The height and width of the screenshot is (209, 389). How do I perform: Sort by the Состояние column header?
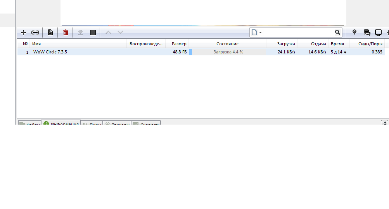pyautogui.click(x=227, y=44)
